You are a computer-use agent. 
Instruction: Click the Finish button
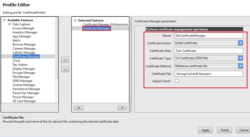225,130
